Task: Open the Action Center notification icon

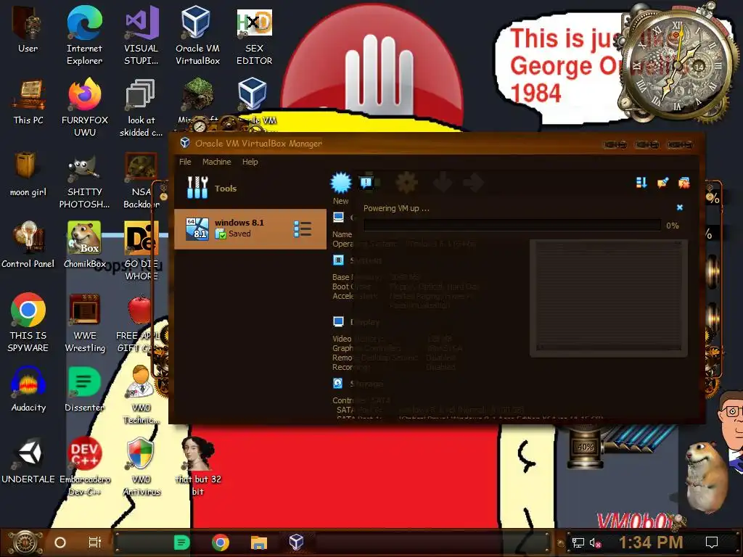Action: (712, 542)
